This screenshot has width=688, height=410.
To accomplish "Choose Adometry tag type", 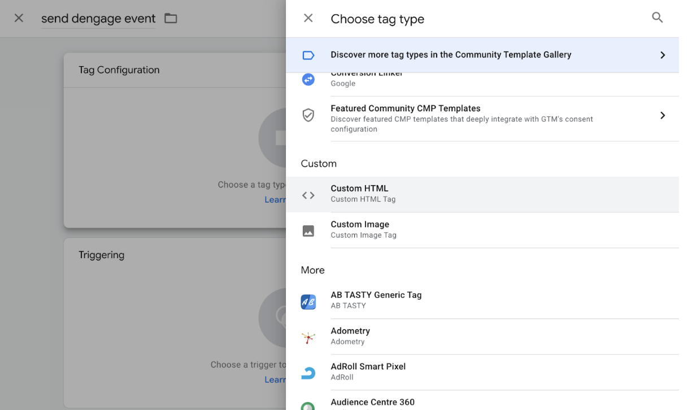I will pyautogui.click(x=482, y=337).
